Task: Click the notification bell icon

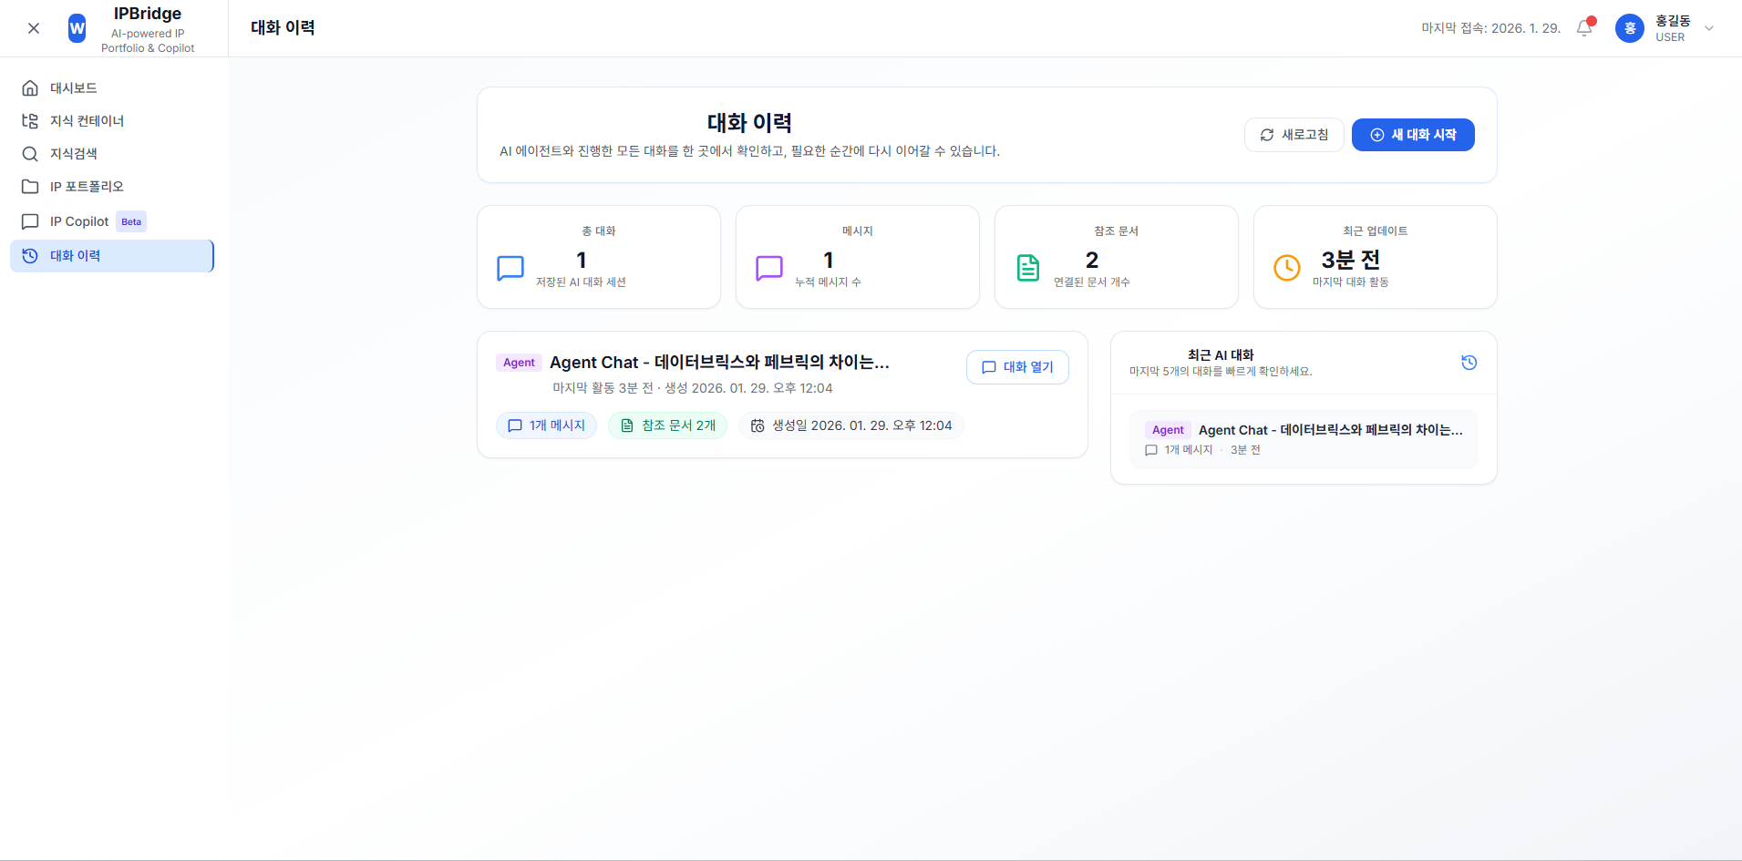Action: point(1584,28)
